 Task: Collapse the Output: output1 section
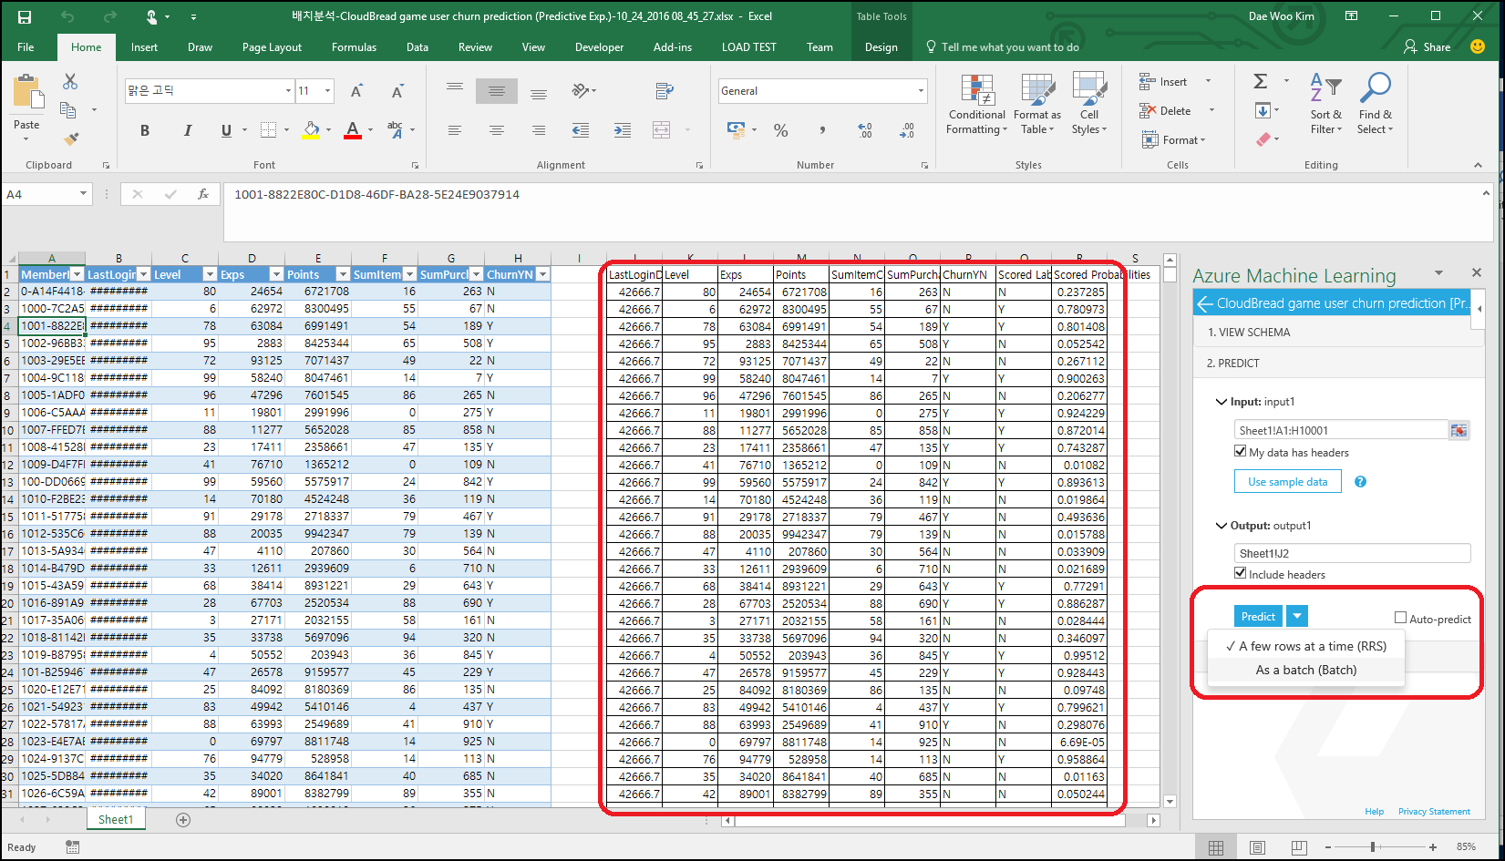1222,526
